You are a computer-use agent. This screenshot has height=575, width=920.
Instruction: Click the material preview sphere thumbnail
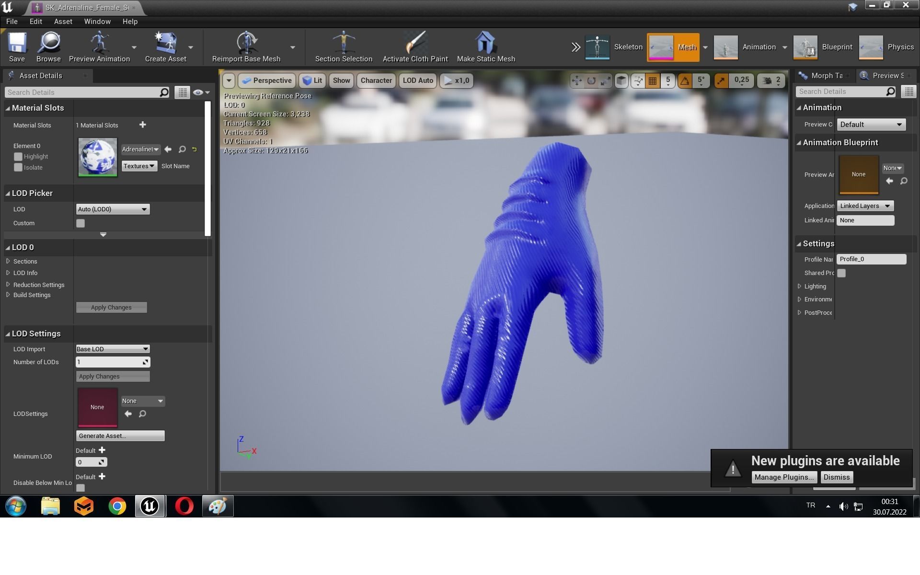(x=98, y=157)
